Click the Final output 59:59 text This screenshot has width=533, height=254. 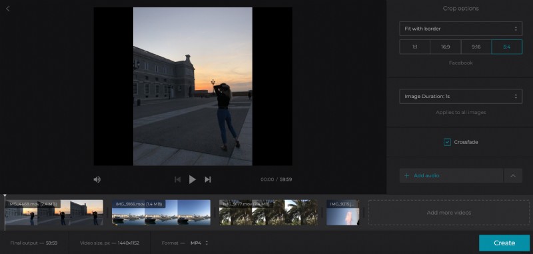coord(34,243)
